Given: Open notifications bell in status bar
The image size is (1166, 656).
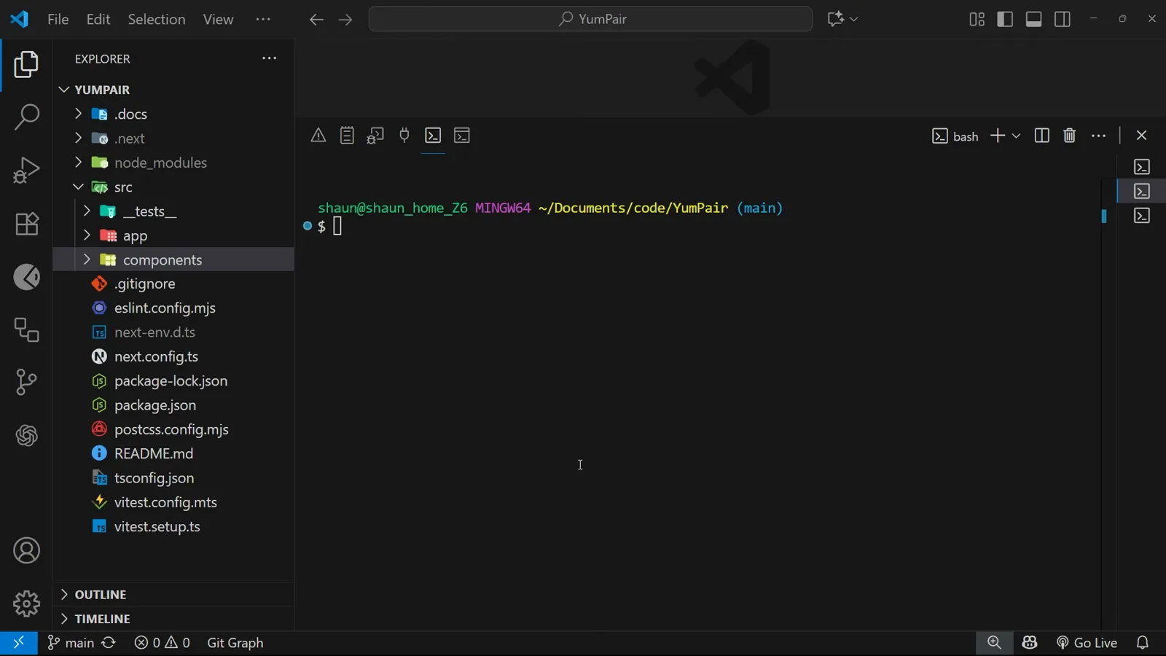Looking at the screenshot, I should point(1143,643).
